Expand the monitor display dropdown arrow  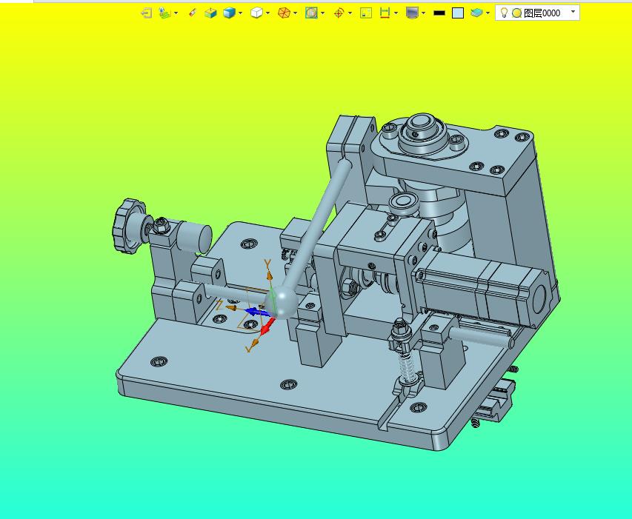424,13
